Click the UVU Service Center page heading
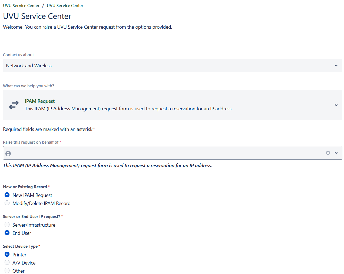The width and height of the screenshot is (344, 274). [x=37, y=16]
